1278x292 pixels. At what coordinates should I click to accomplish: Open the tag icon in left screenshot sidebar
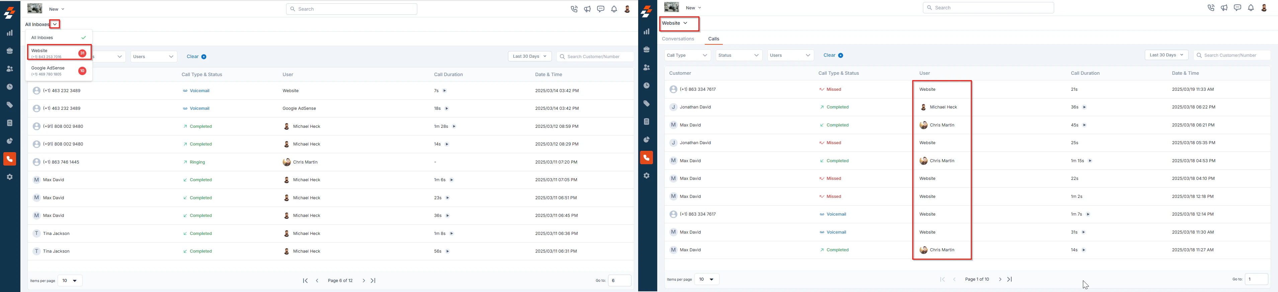(x=9, y=105)
